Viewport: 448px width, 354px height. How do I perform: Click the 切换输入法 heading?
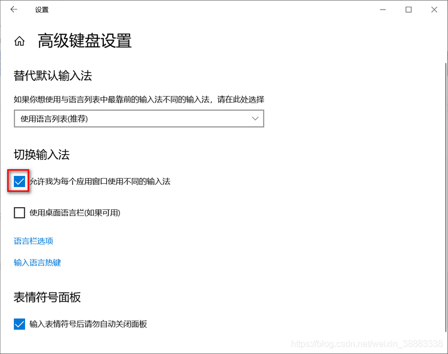click(x=42, y=155)
